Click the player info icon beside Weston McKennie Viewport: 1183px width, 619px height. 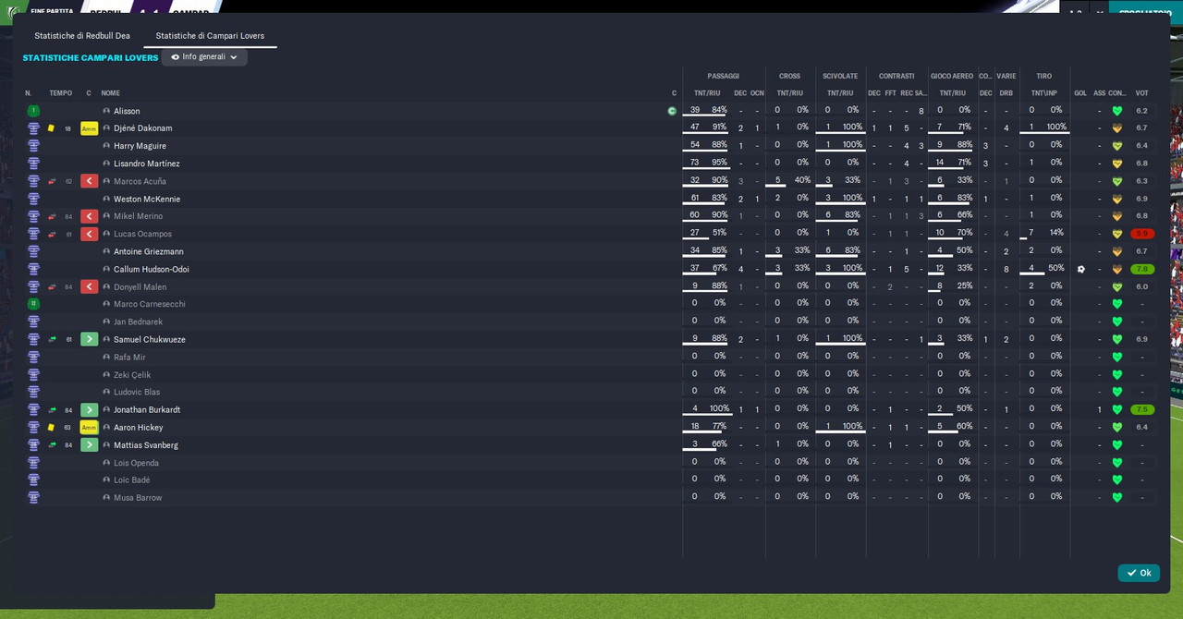click(106, 199)
